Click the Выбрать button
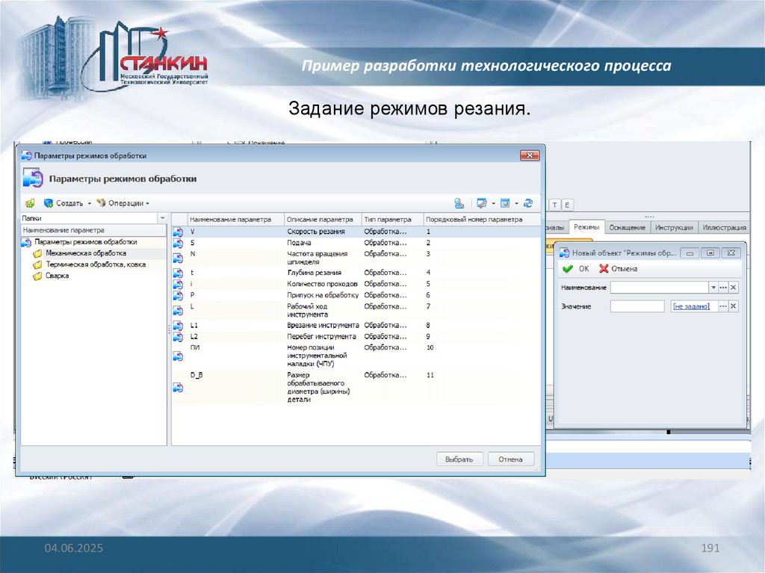765x573 pixels. (459, 459)
